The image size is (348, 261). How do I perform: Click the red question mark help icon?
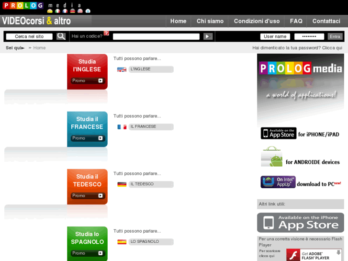[x=107, y=33]
